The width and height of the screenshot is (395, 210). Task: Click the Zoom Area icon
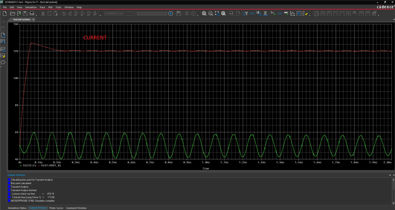(x=217, y=14)
